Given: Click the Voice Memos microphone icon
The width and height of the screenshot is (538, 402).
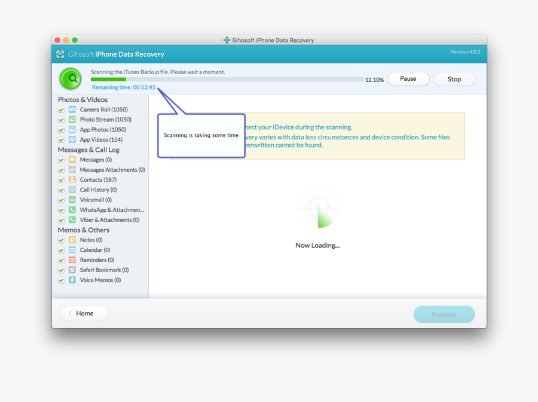Looking at the screenshot, I should click(73, 279).
